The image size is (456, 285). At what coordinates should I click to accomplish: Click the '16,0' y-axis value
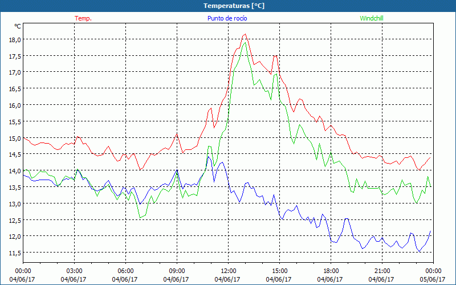tap(15, 105)
